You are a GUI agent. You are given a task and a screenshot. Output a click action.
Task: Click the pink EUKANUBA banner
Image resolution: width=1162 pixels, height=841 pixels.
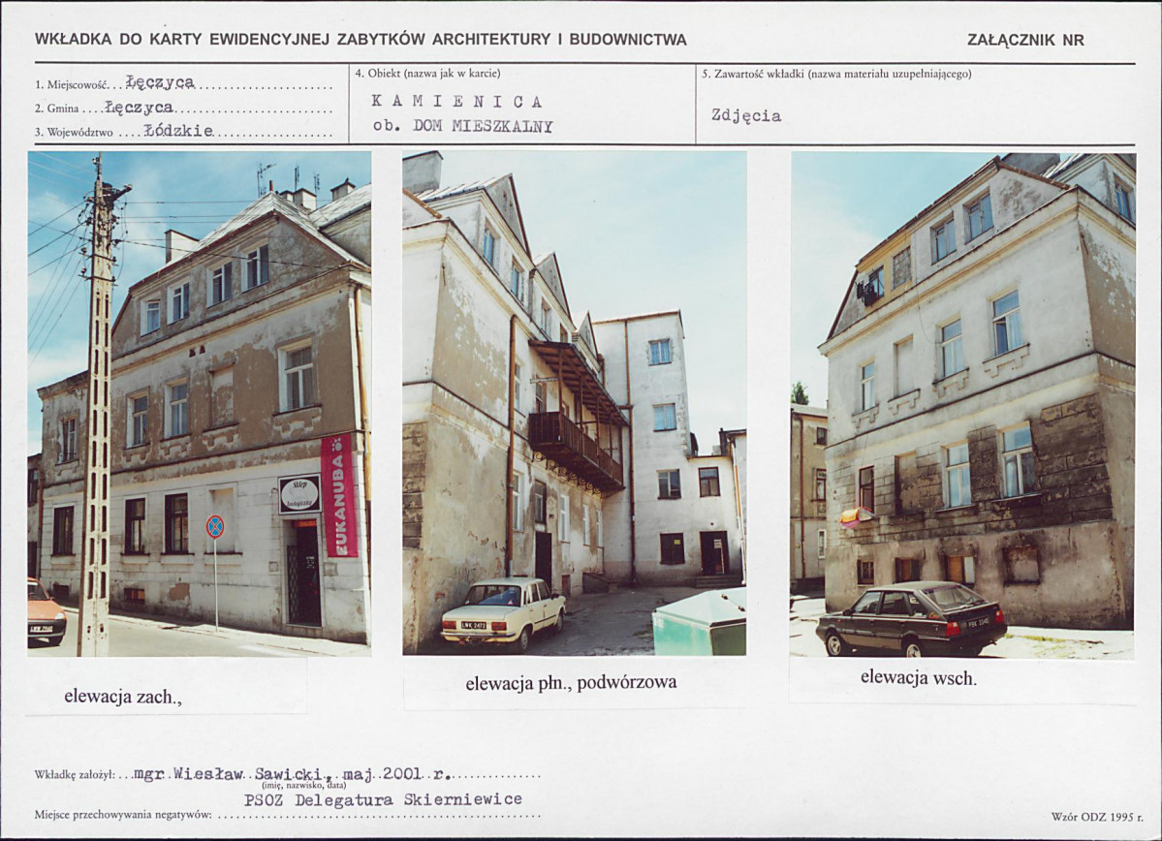coord(338,496)
